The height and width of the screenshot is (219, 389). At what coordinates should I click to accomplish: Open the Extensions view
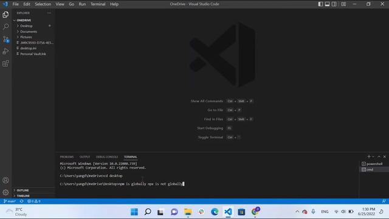(5, 63)
